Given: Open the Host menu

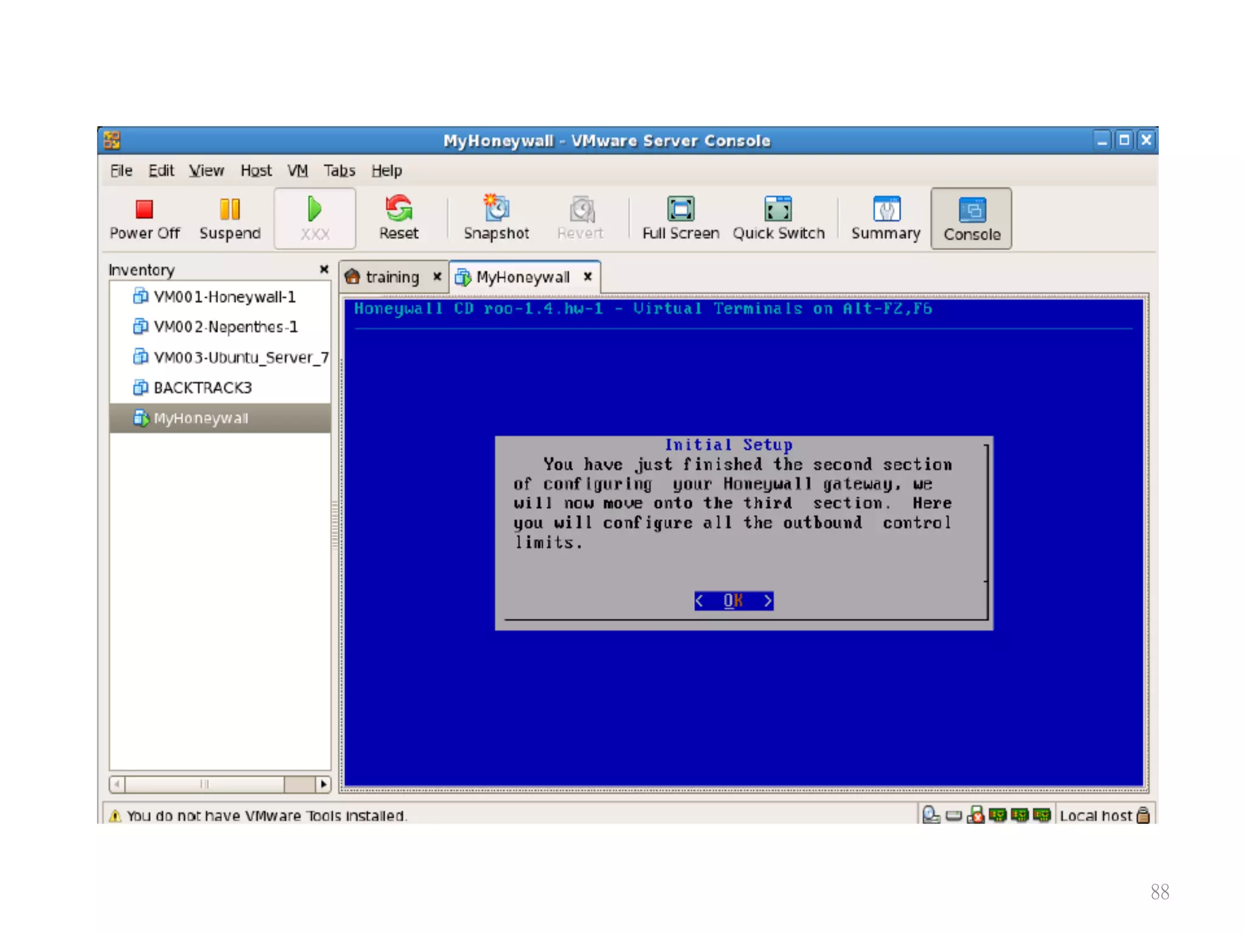Looking at the screenshot, I should 256,171.
